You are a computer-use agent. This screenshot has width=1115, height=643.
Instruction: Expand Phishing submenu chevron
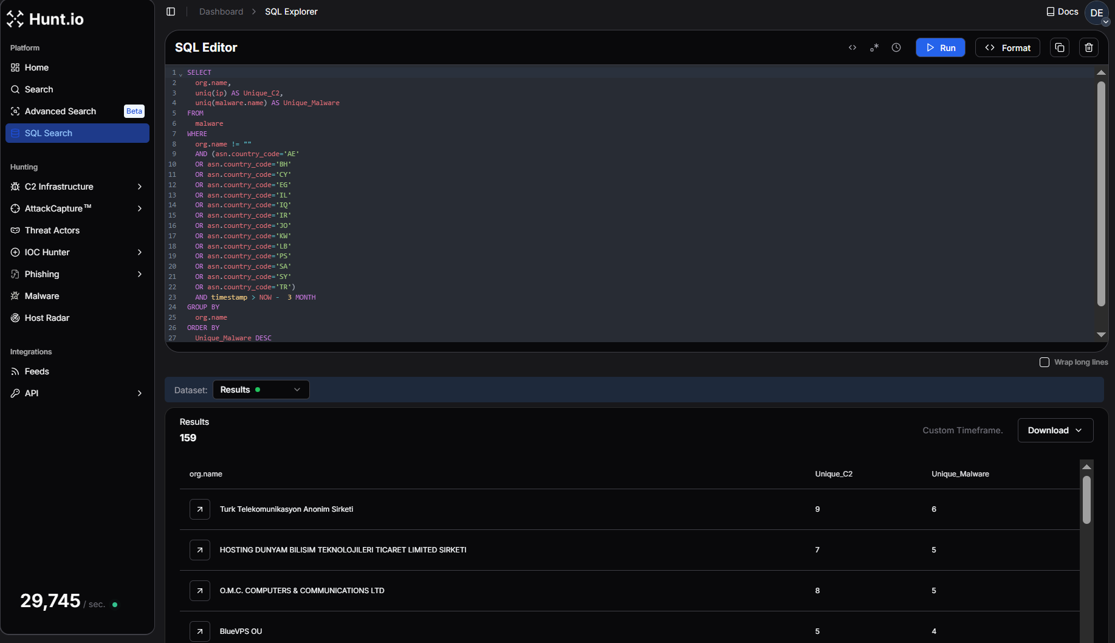pyautogui.click(x=140, y=274)
